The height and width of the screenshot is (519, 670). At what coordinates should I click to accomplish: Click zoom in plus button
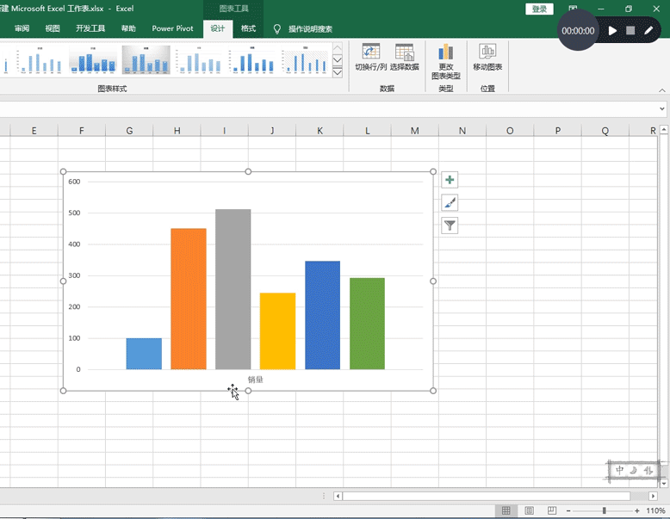tap(637, 511)
